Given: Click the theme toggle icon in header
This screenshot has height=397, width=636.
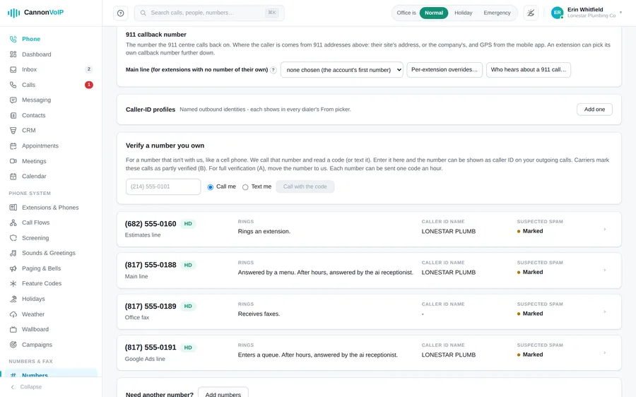Looking at the screenshot, I should tap(531, 13).
